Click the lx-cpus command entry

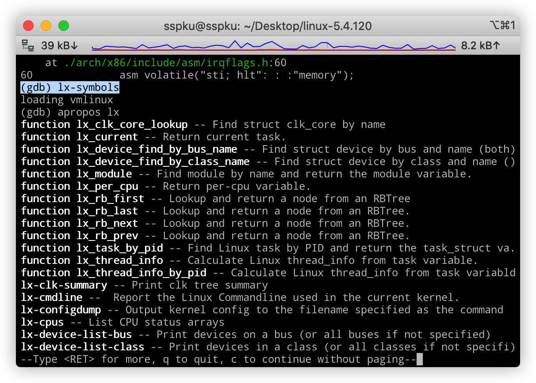(x=42, y=323)
